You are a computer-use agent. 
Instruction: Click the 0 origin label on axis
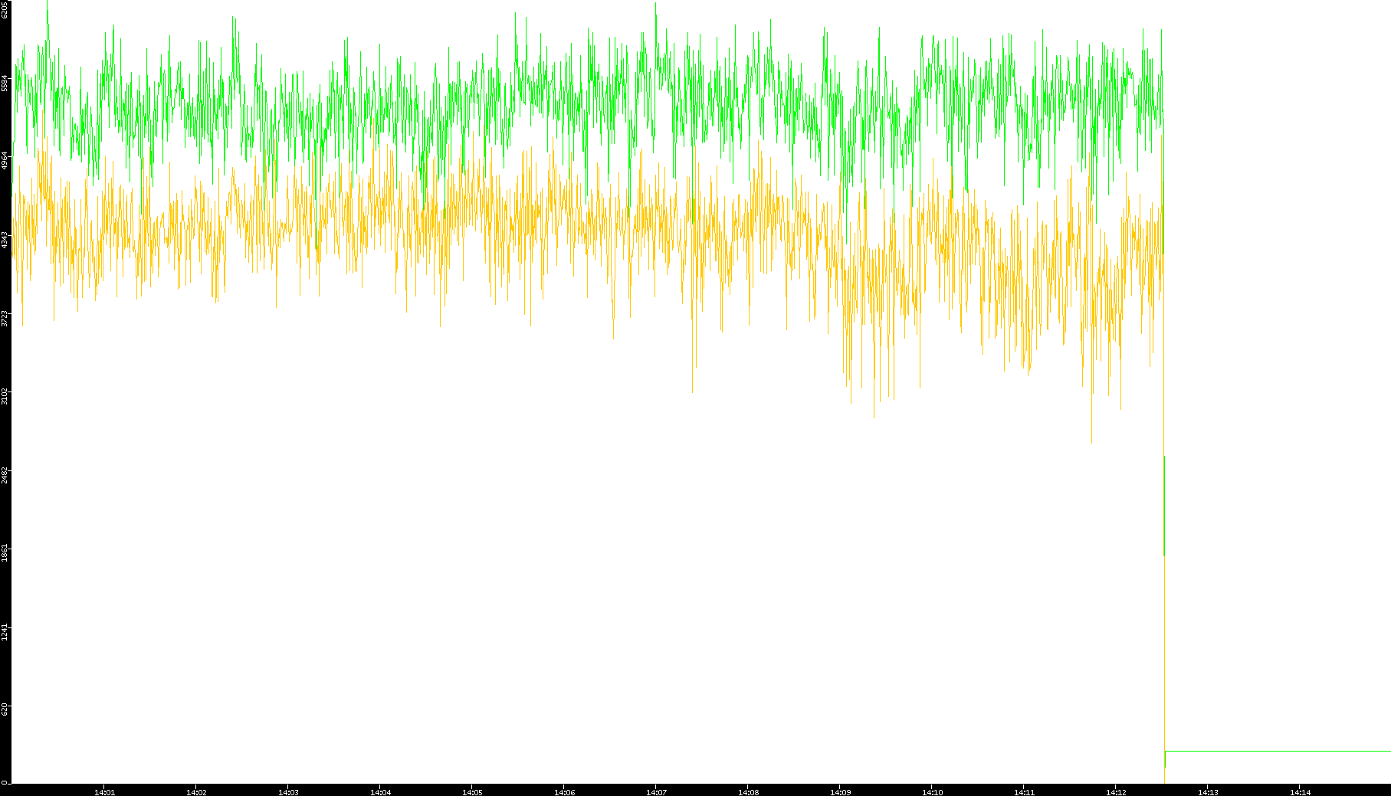4,782
